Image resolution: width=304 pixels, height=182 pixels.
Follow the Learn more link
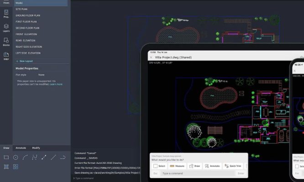pos(56,84)
